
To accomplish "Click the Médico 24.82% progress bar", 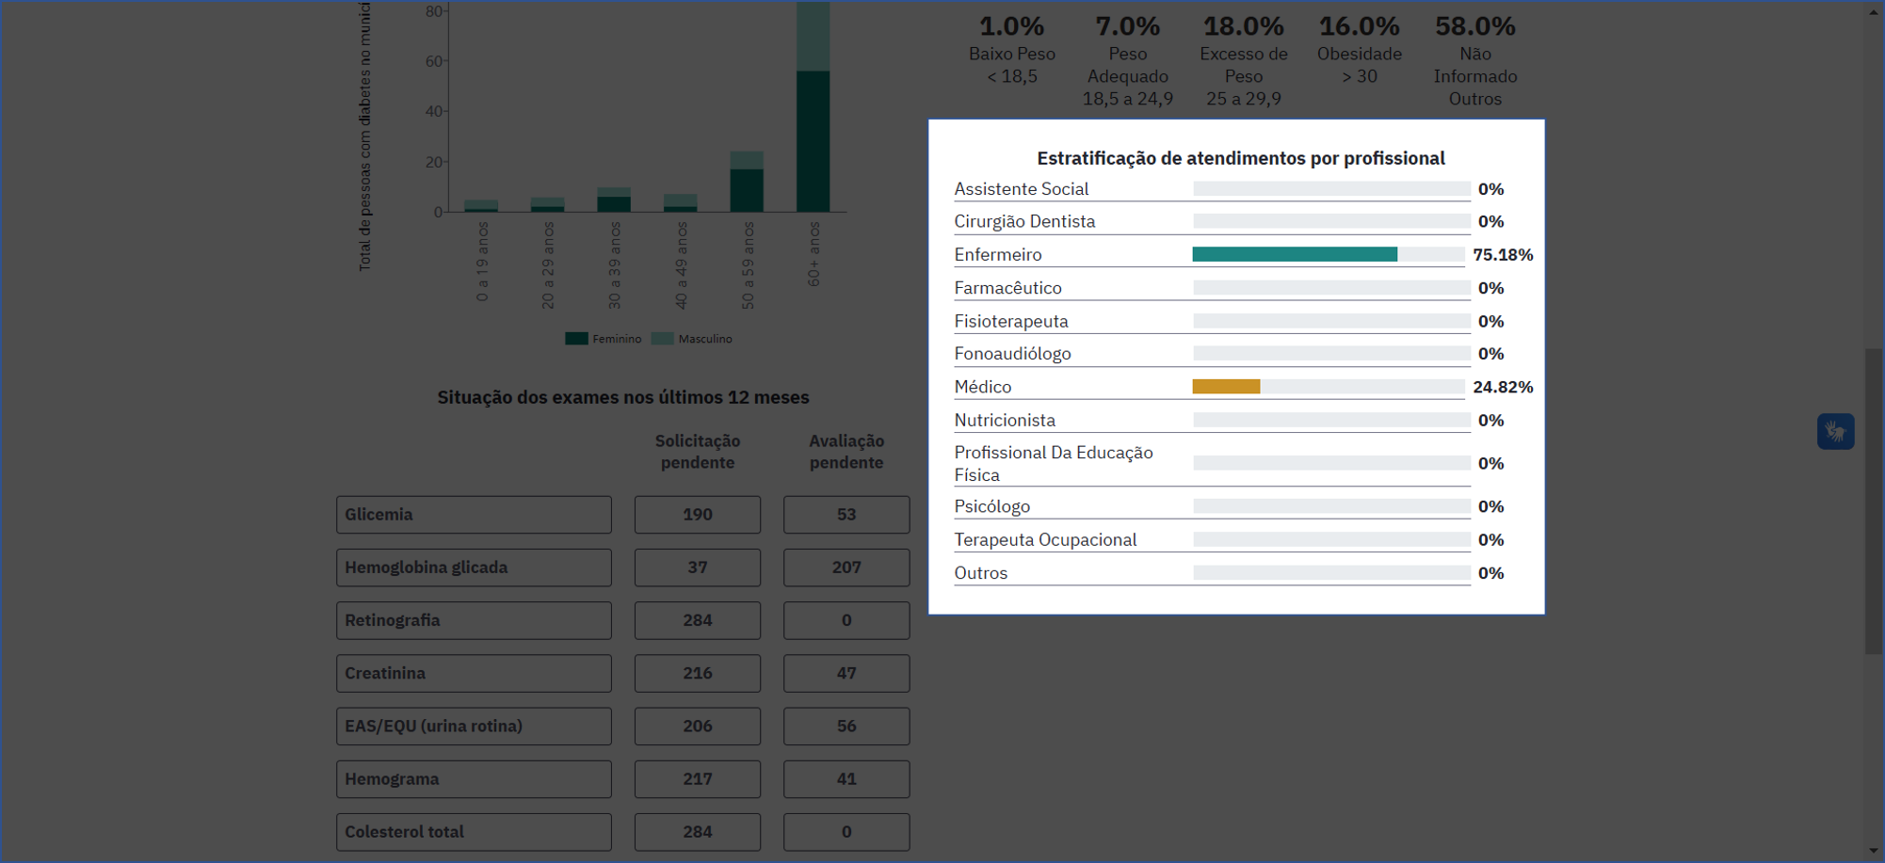I will pyautogui.click(x=1328, y=387).
